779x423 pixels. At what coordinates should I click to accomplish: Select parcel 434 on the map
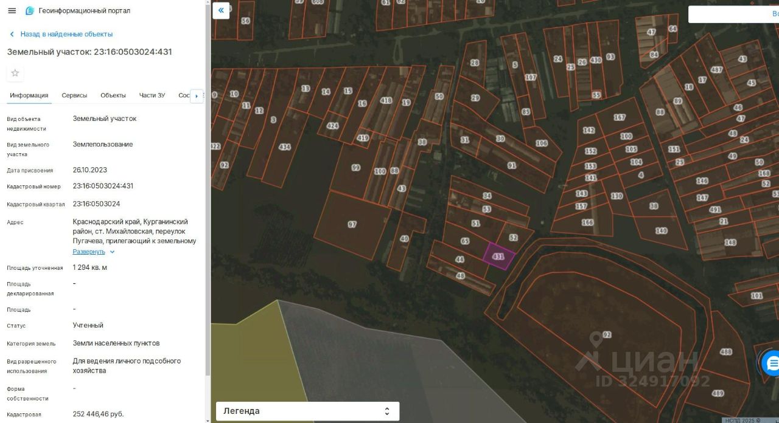click(284, 147)
